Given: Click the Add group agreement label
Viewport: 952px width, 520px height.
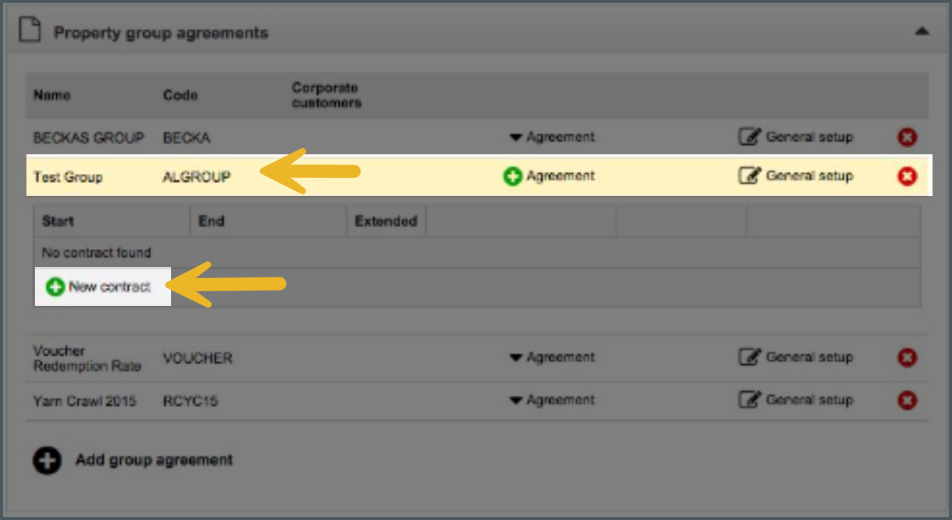Looking at the screenshot, I should tap(154, 460).
